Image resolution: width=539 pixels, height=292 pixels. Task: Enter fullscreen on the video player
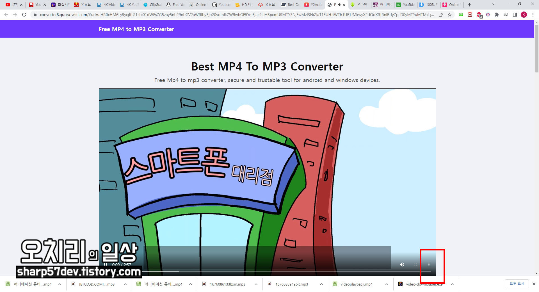click(x=415, y=264)
